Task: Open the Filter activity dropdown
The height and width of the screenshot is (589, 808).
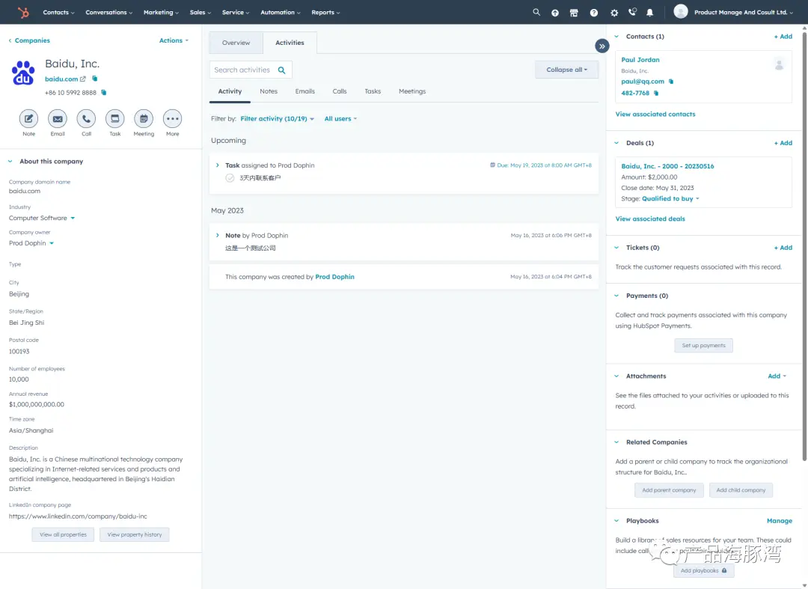Action: (277, 119)
